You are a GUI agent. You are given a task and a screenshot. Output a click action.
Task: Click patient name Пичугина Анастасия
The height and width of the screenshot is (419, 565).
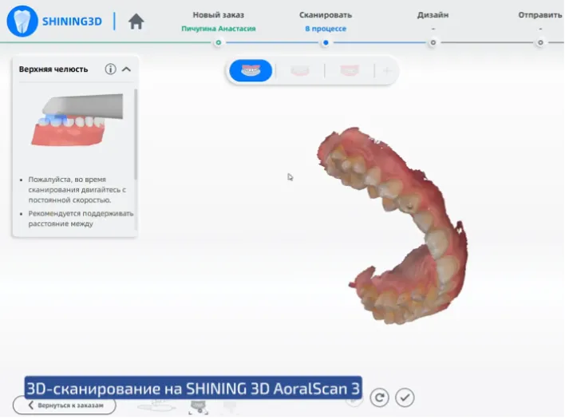(218, 29)
